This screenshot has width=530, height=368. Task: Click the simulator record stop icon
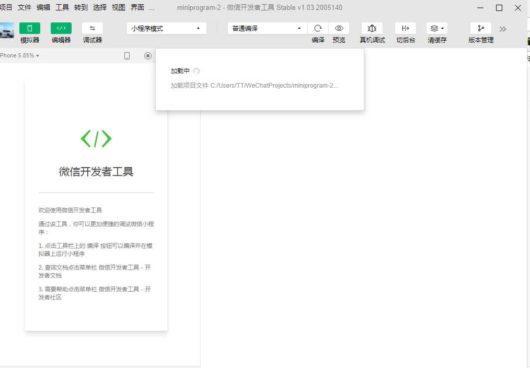(x=148, y=56)
